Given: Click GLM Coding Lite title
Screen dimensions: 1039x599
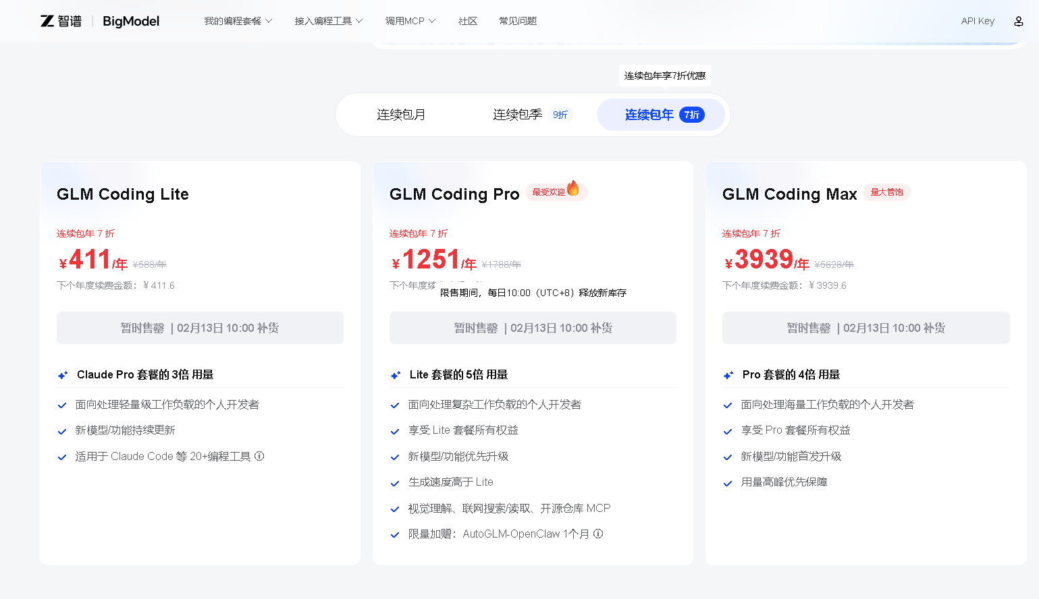Looking at the screenshot, I should (123, 194).
